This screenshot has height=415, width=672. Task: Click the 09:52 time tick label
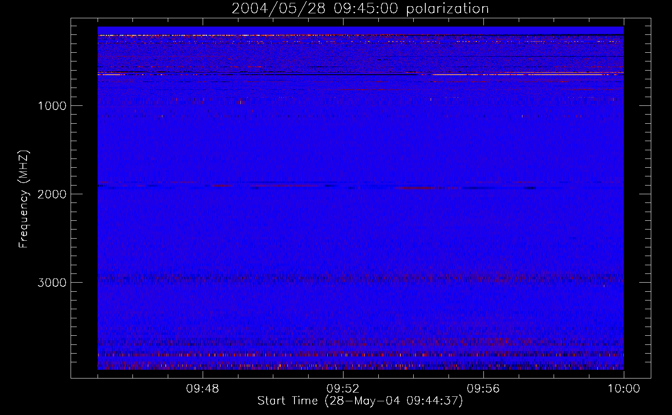coord(343,389)
